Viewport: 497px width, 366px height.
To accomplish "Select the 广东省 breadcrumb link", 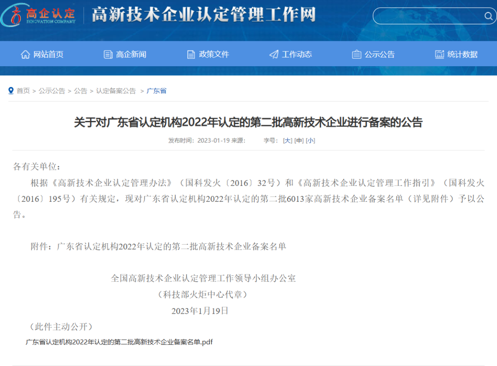I will click(156, 91).
